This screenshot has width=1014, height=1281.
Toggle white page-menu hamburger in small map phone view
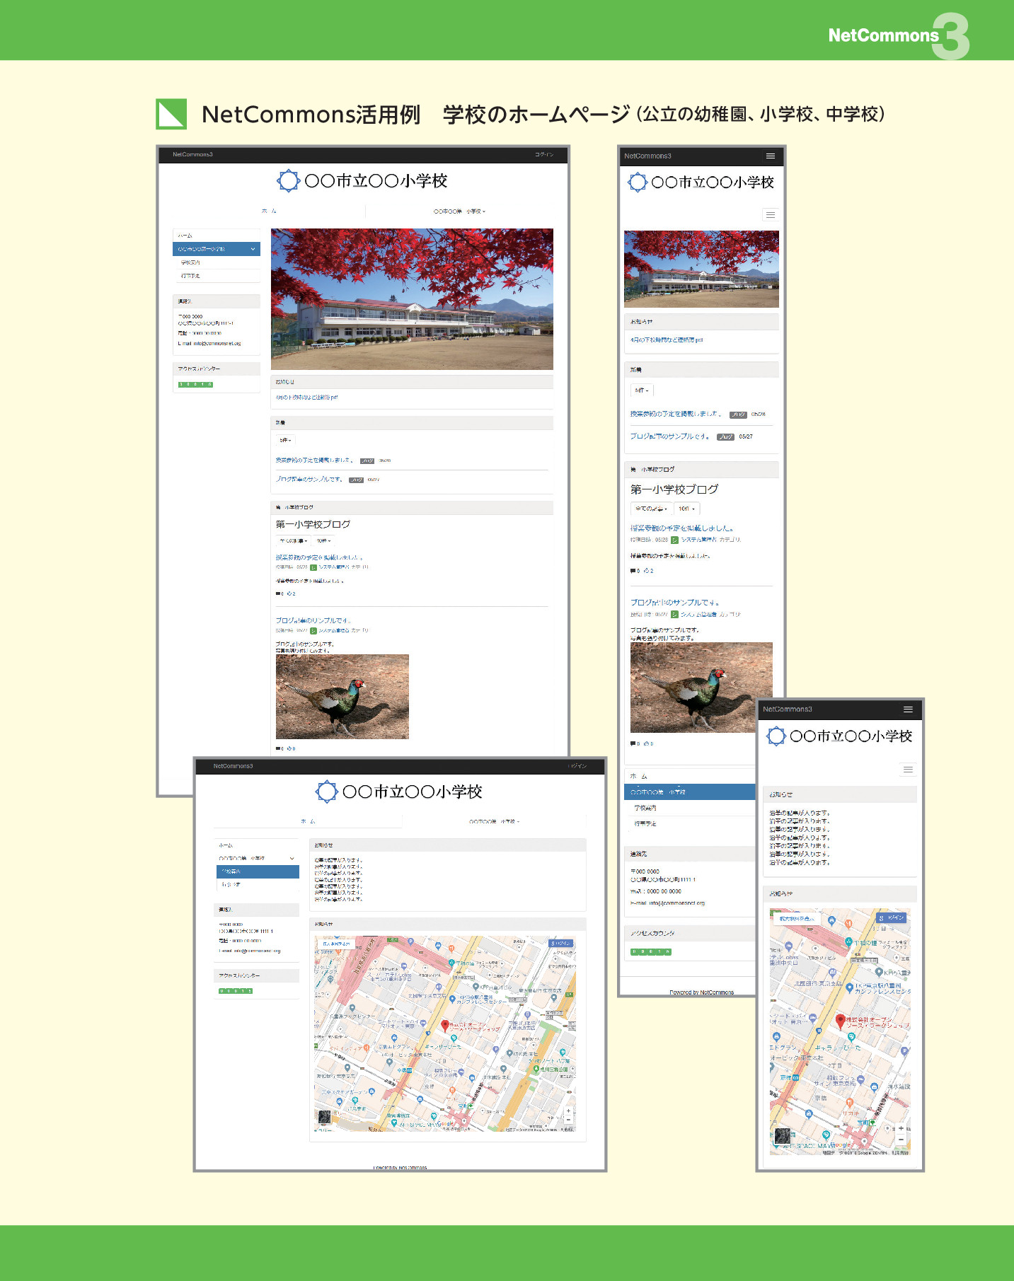[x=908, y=769]
